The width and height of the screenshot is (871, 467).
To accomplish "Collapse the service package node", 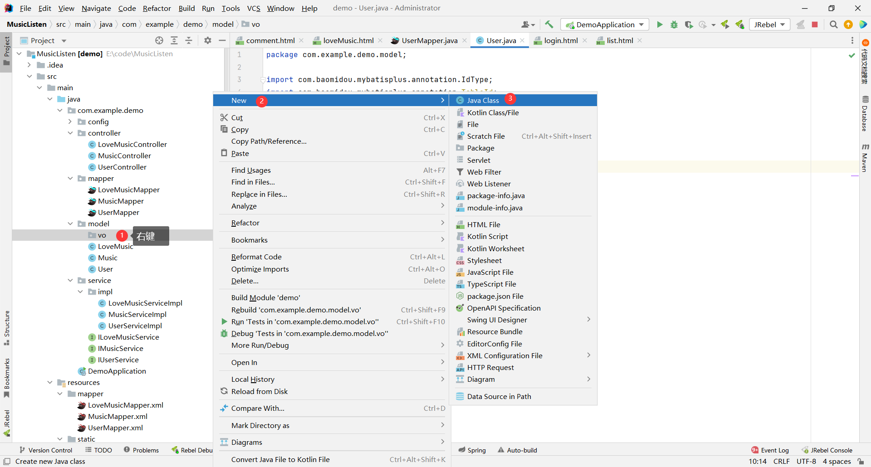I will 70,280.
